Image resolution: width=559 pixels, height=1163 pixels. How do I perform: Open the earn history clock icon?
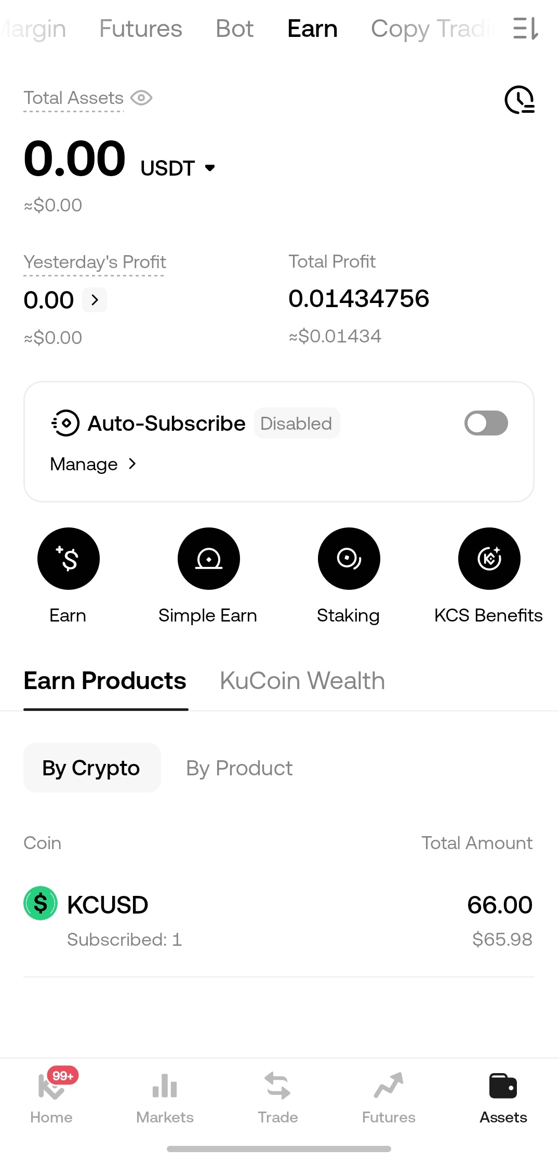coord(519,99)
